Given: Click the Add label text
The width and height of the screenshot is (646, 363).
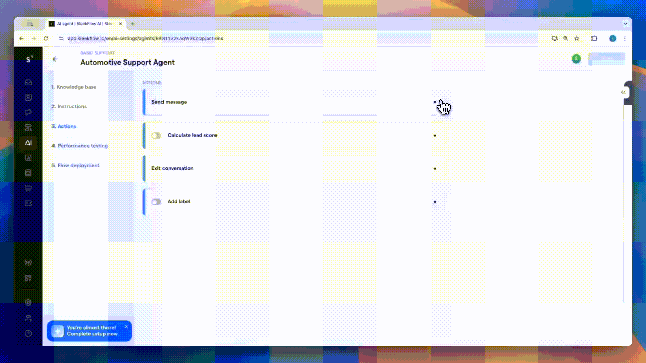Looking at the screenshot, I should pyautogui.click(x=179, y=202).
